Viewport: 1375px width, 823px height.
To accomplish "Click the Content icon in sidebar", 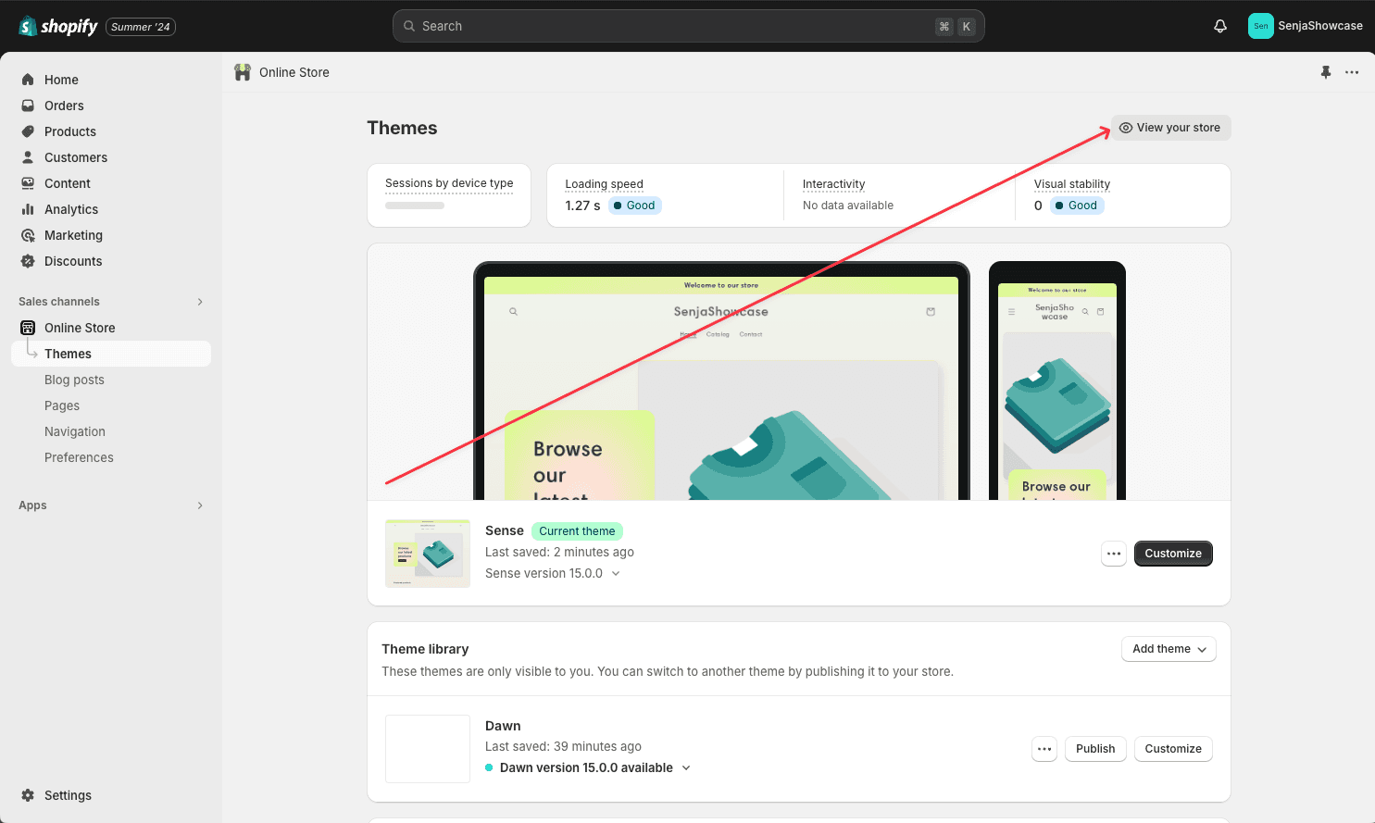I will click(x=28, y=183).
